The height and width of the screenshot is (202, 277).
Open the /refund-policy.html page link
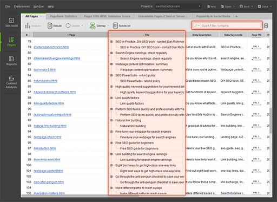[45, 81]
